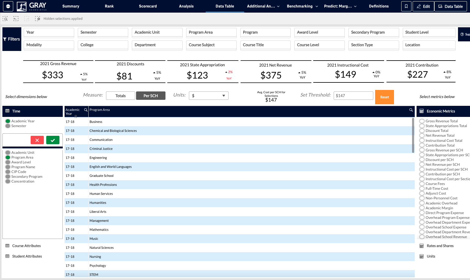Expand the Benchmarking menu

coord(302,6)
